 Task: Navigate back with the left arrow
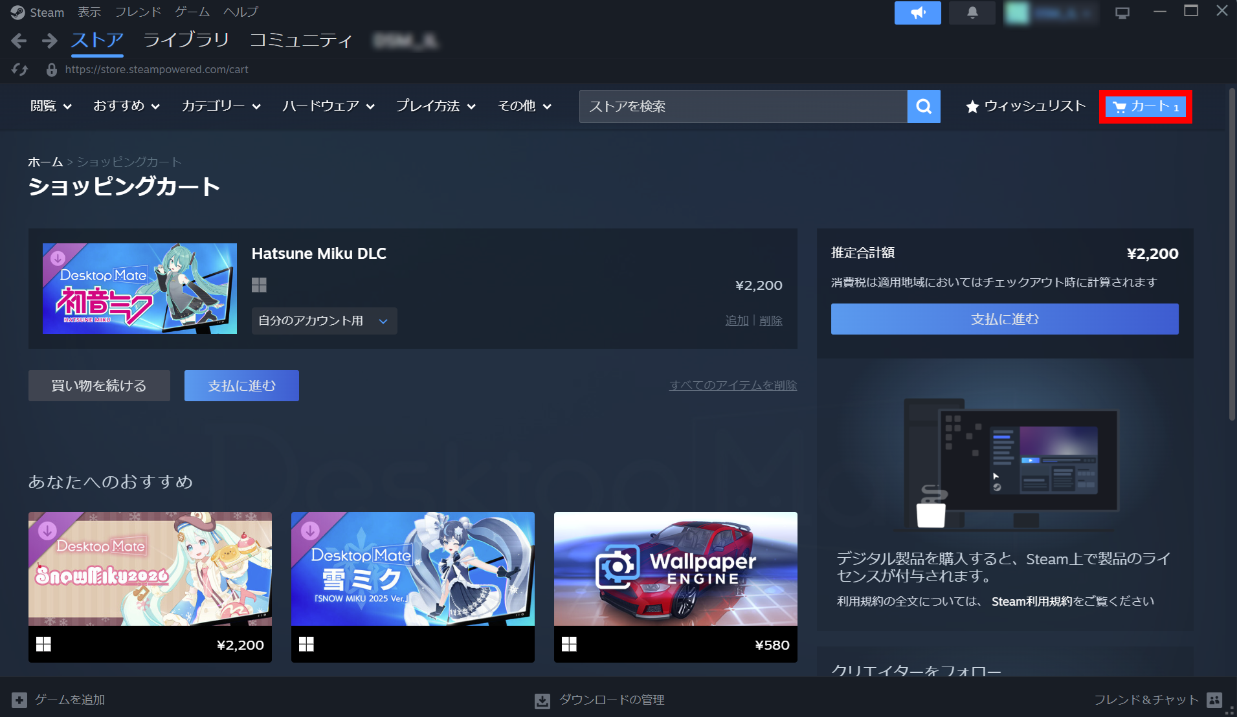tap(19, 40)
